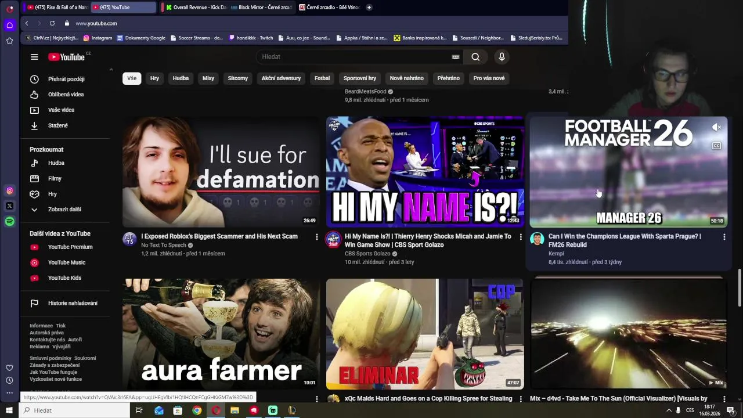Open CBS Sports Golazo channel avatar
743x418 pixels.
[x=333, y=239]
